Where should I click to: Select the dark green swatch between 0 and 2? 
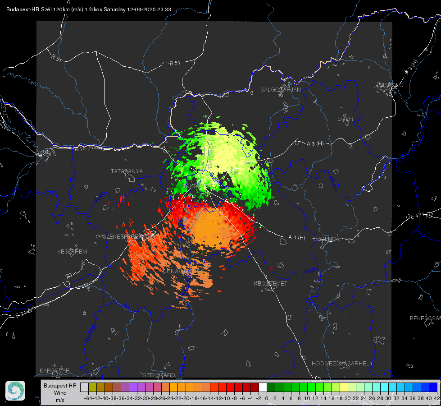[x=271, y=387]
